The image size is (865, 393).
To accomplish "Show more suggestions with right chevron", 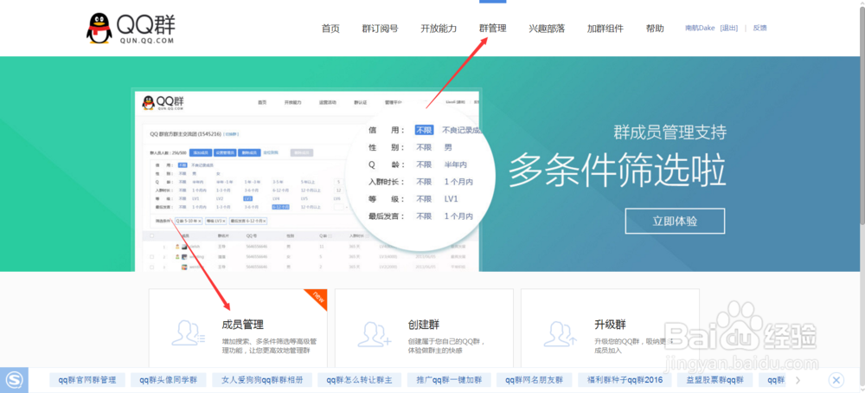I will (798, 380).
